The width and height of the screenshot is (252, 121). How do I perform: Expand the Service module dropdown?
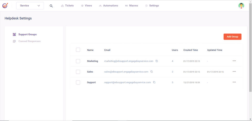(x=30, y=5)
